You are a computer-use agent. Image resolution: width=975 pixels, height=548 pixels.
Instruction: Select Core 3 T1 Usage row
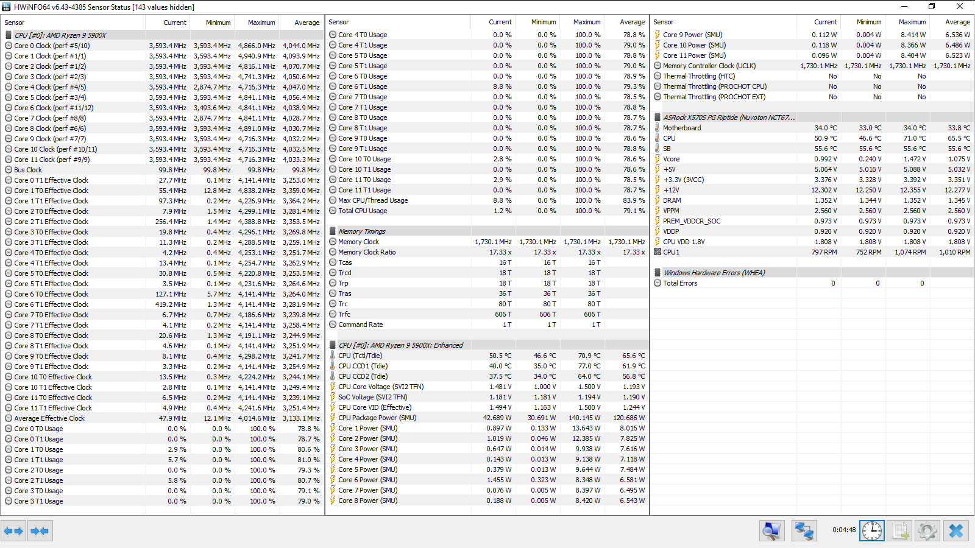point(162,501)
